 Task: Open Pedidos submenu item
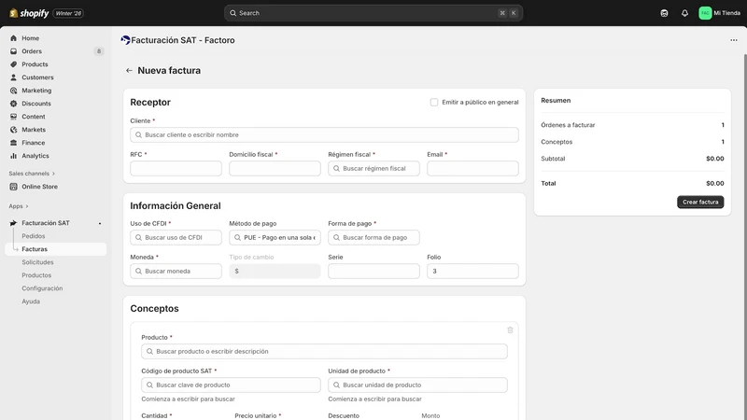34,236
